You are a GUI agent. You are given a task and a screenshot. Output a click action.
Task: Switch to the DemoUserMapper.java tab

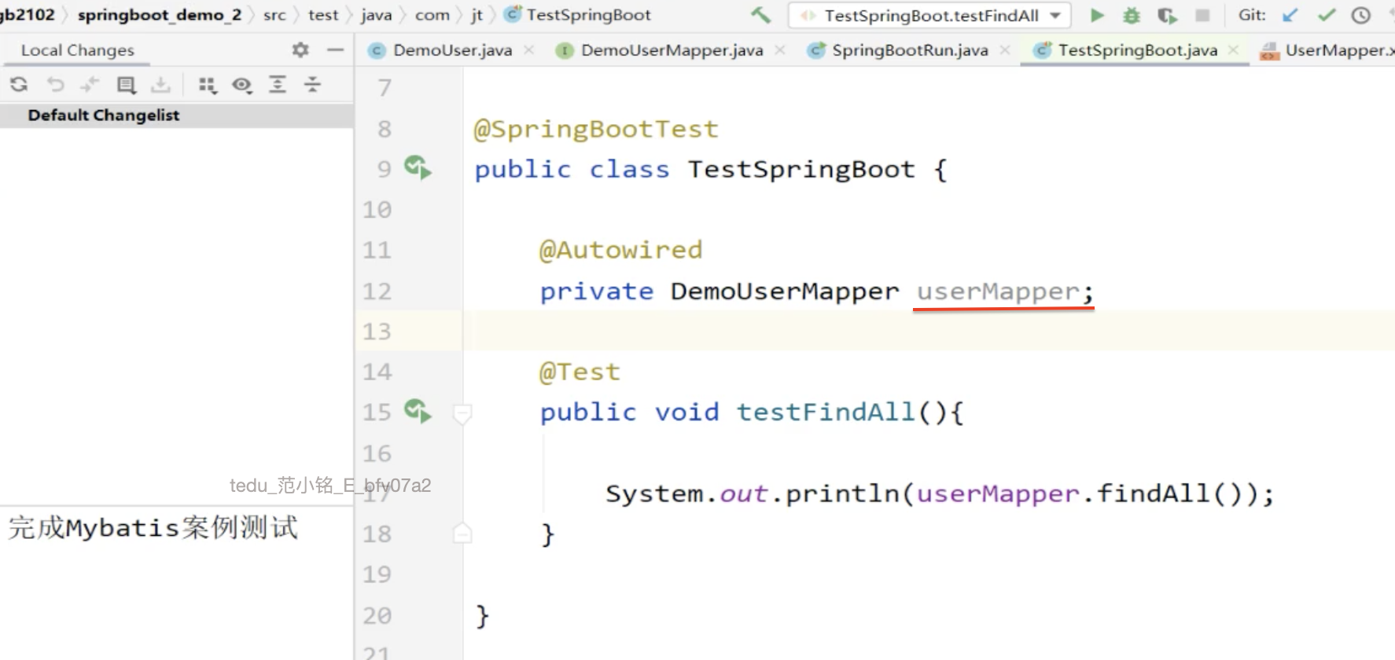(x=672, y=50)
